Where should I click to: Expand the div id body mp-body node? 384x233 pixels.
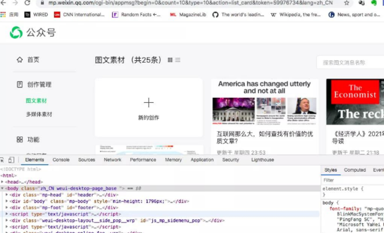pos(7,201)
